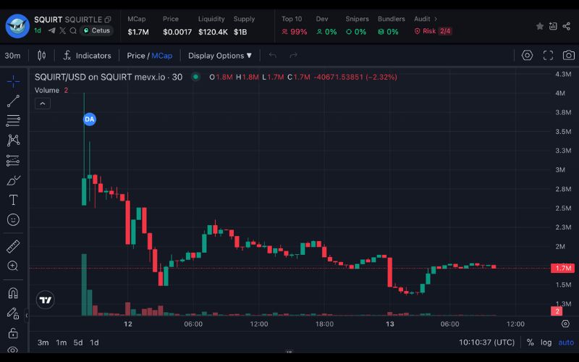Select the 1m date range

(62, 342)
